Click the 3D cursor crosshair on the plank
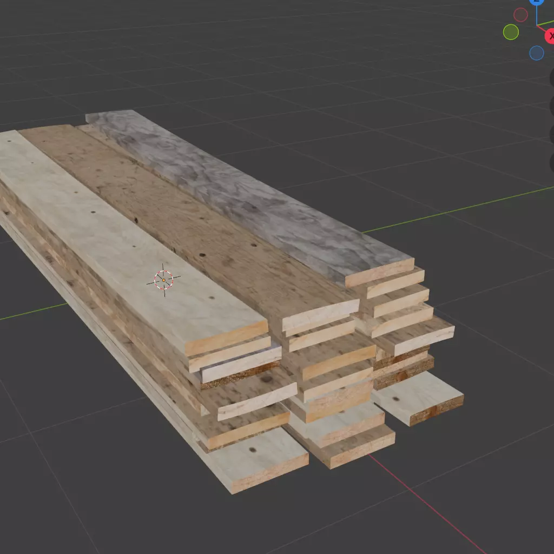Image resolution: width=554 pixels, height=554 pixels. pyautogui.click(x=163, y=280)
